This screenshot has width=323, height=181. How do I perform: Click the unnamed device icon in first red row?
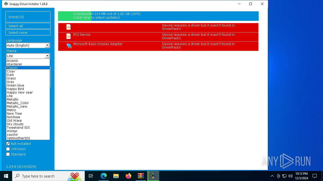coord(68,27)
